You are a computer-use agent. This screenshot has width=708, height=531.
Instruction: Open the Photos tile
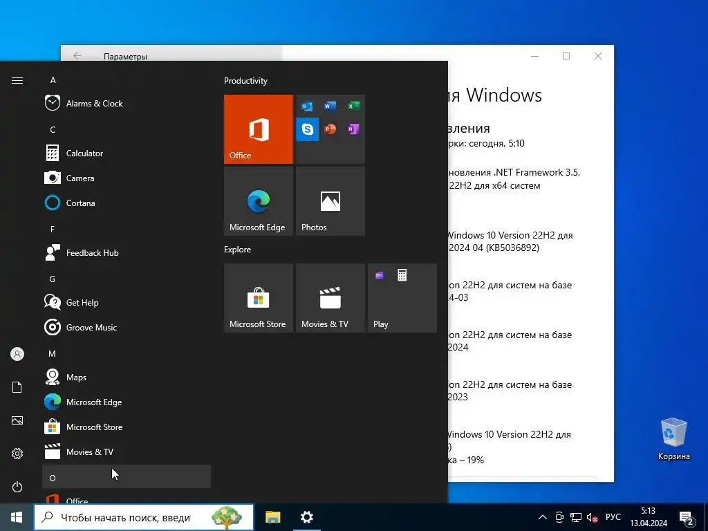click(x=330, y=201)
